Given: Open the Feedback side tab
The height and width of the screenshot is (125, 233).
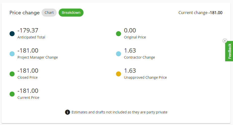Looking at the screenshot, I should coord(229,51).
